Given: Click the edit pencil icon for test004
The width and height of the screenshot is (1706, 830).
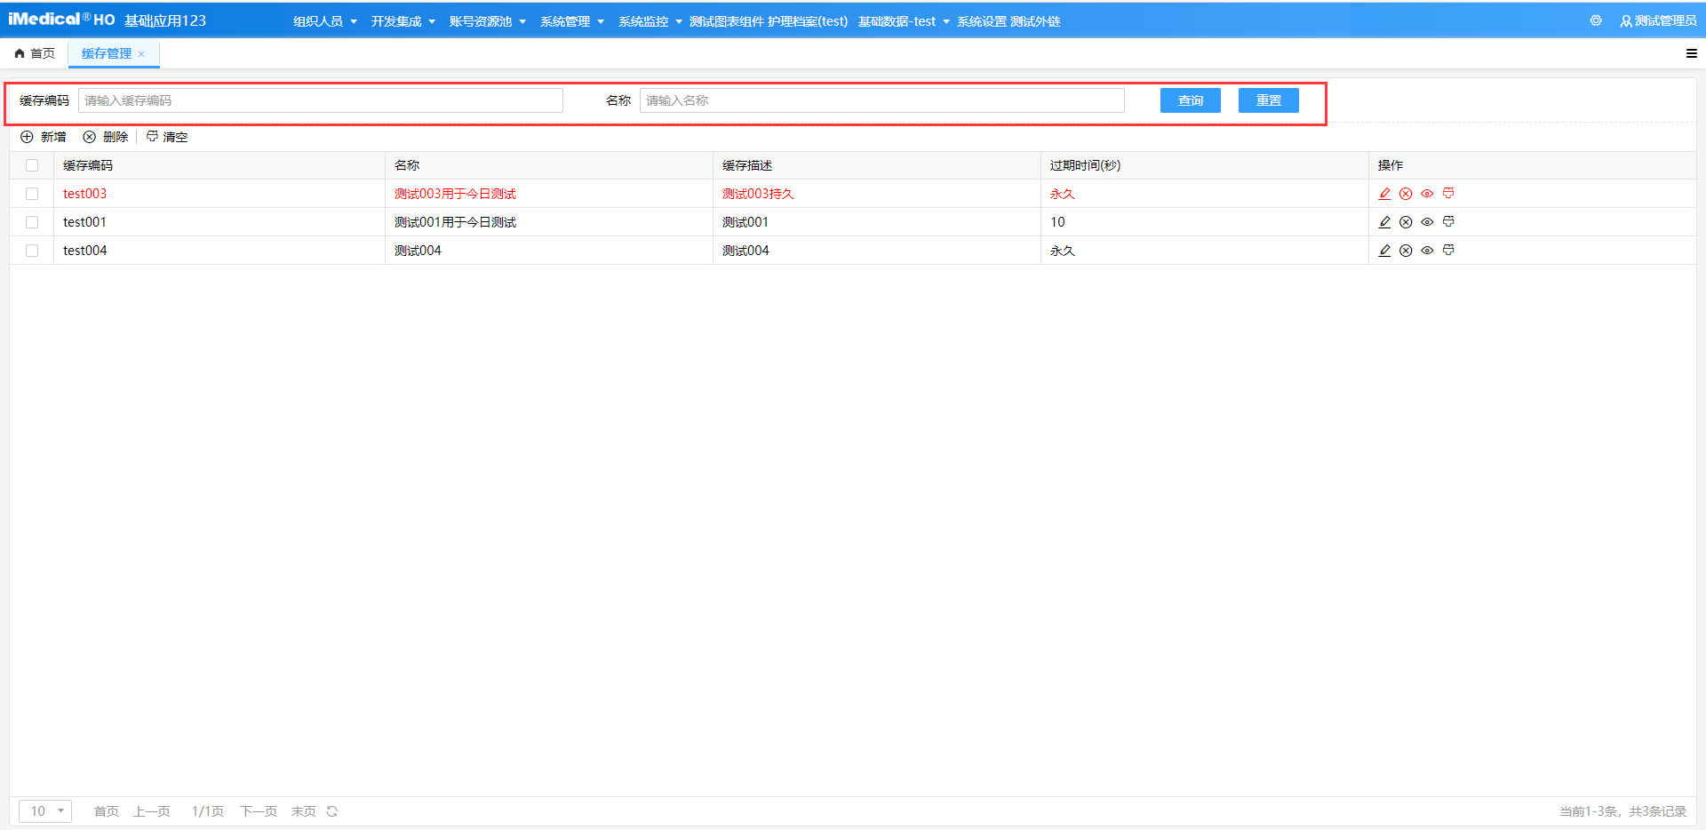Looking at the screenshot, I should [1384, 251].
